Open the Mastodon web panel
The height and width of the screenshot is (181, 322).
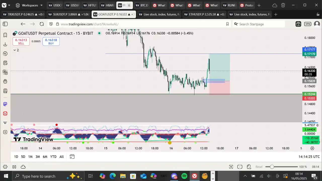tap(5, 104)
